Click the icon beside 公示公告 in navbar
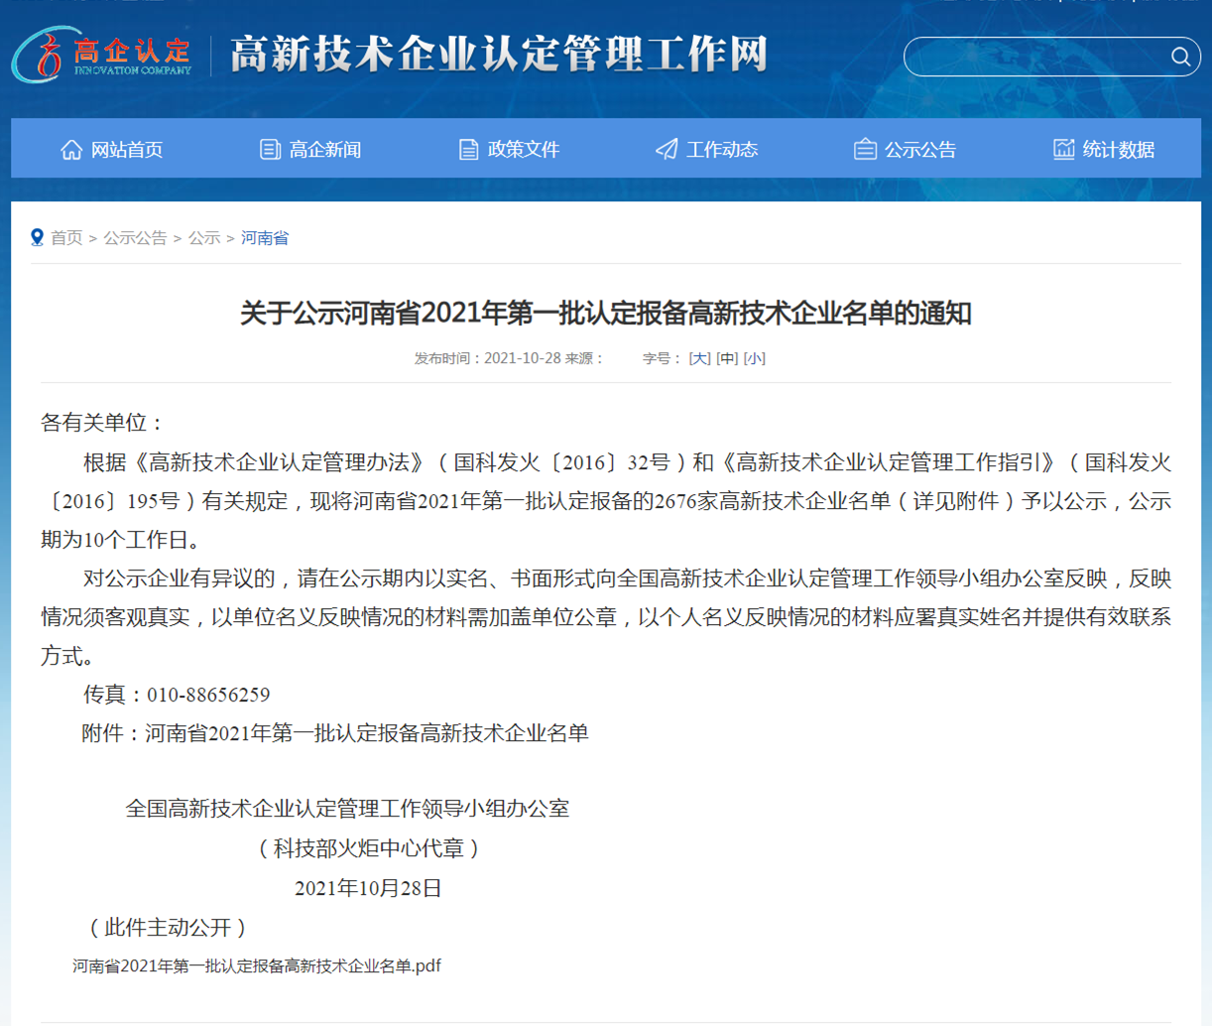The image size is (1212, 1026). [x=865, y=150]
